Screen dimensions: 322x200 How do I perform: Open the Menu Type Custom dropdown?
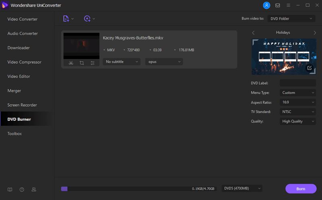pyautogui.click(x=298, y=93)
